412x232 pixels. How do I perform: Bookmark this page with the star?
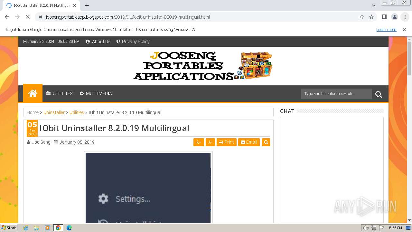371,17
